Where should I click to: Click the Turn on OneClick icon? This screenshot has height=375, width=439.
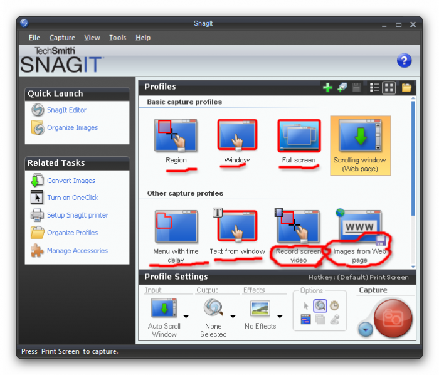[37, 198]
